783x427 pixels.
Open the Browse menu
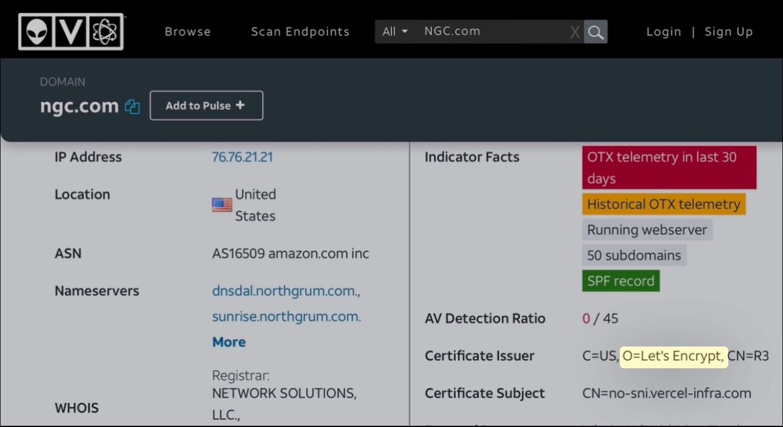[x=187, y=32]
